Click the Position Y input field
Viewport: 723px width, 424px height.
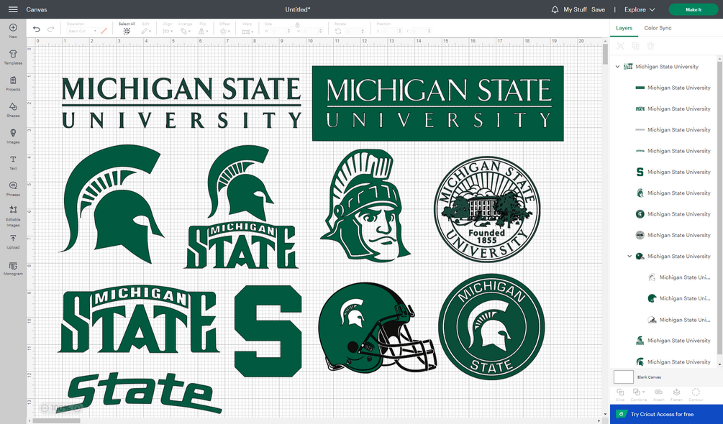422,31
